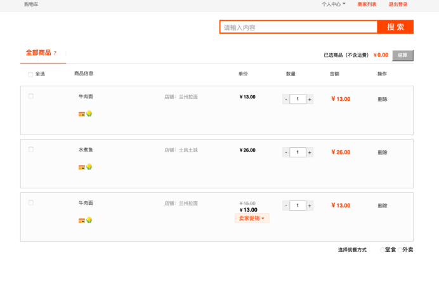Check the 水煮鱼 item checkbox
This screenshot has height=295, width=439.
click(x=31, y=150)
